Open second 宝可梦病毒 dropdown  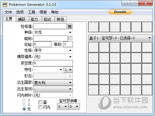74,107
